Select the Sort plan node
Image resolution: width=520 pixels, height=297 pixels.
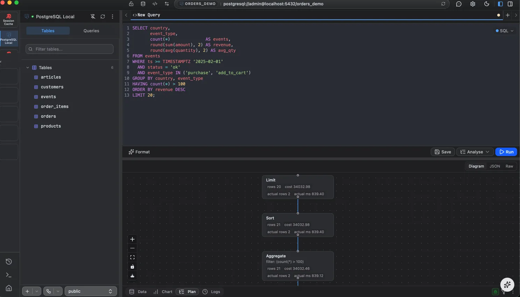tap(298, 225)
